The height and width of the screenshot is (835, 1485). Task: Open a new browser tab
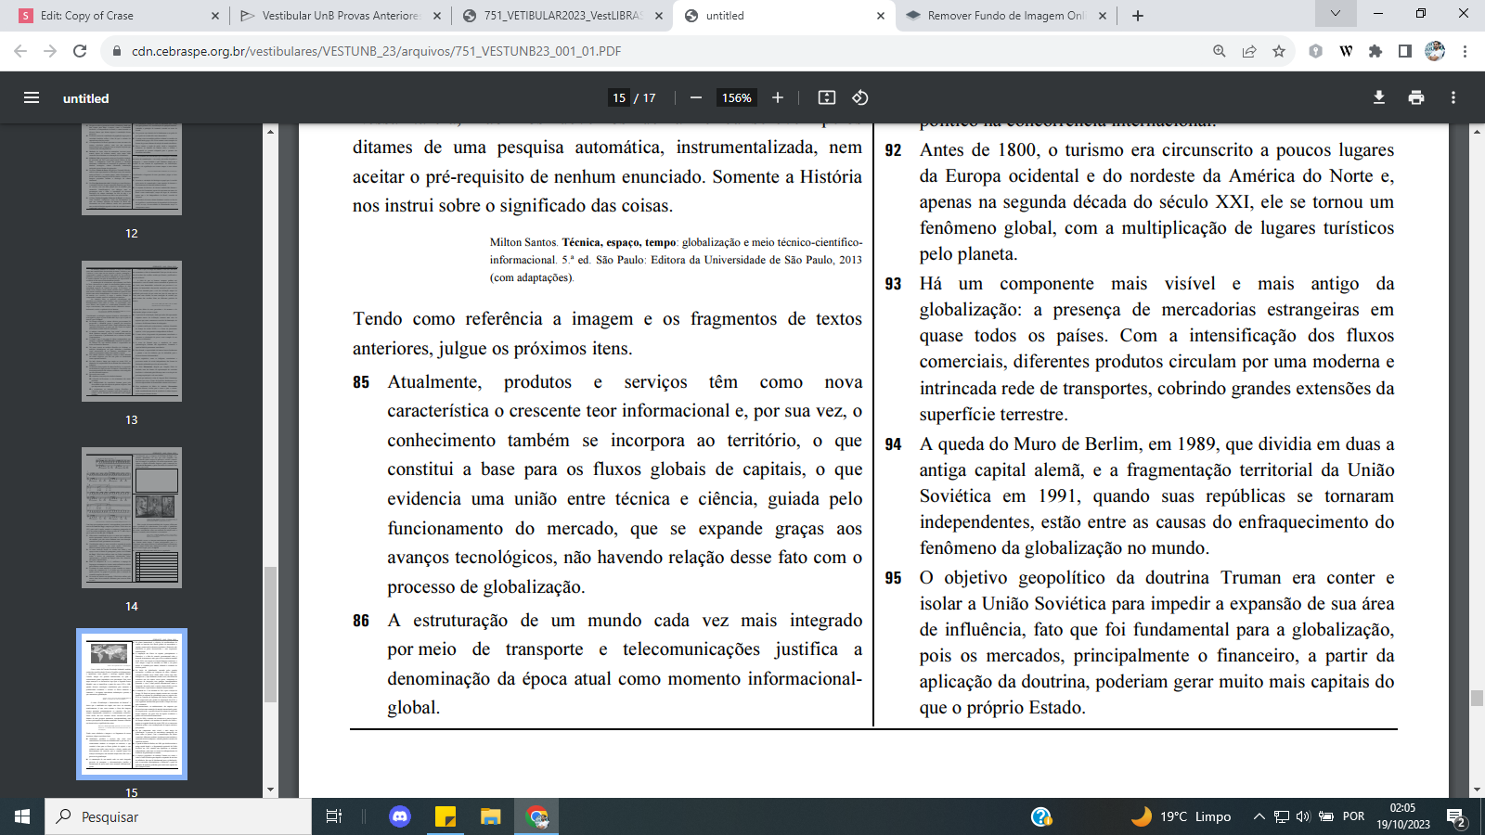(1138, 15)
